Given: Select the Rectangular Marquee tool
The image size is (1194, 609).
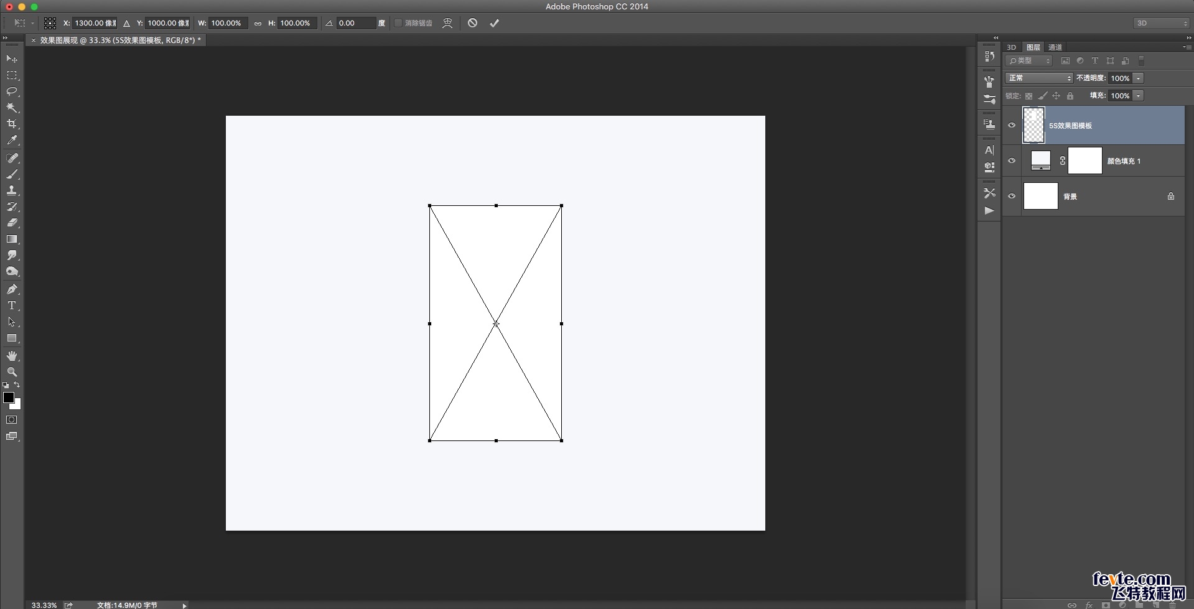Looking at the screenshot, I should (12, 75).
